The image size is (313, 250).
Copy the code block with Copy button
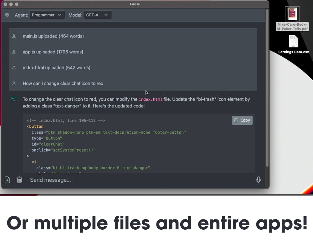pos(242,120)
